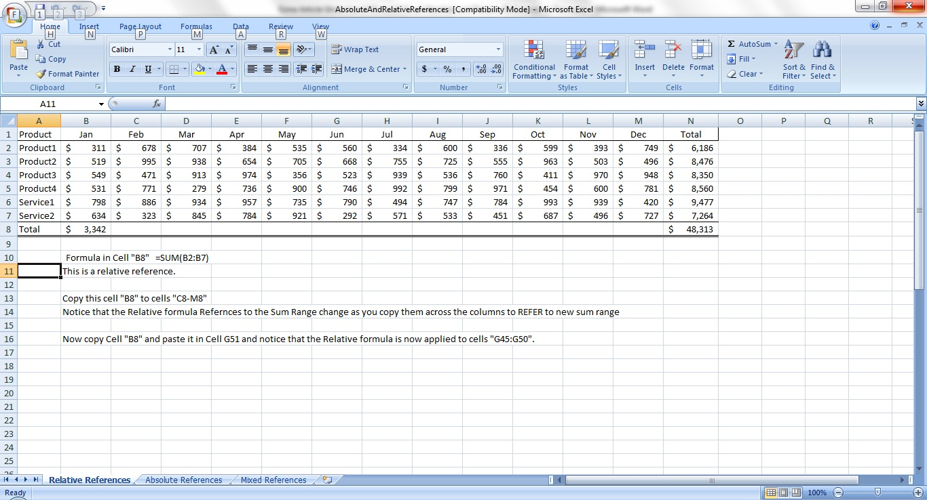
Task: Open Microsoft Office Excel Help
Action: (x=875, y=25)
